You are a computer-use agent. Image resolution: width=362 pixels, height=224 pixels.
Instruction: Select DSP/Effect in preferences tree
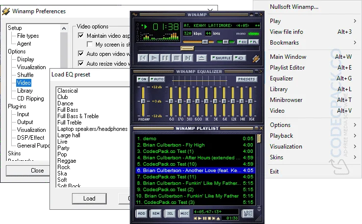pos(31,138)
